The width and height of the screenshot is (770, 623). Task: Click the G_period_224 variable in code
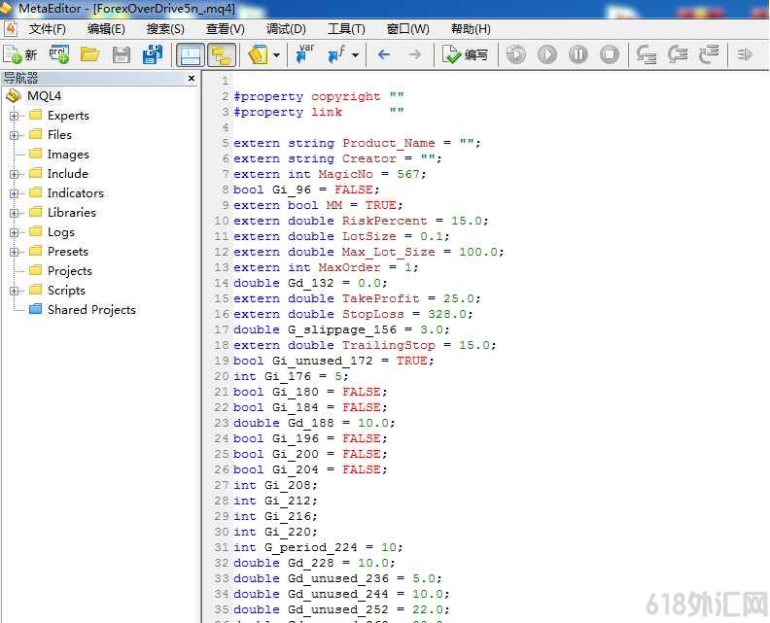point(310,547)
